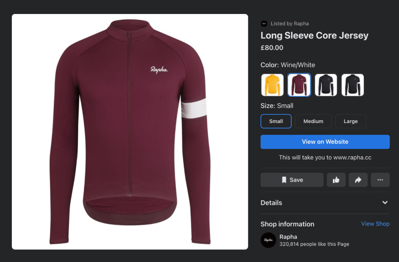
Task: Choose the all-black jersey color swatch
Action: [352, 85]
